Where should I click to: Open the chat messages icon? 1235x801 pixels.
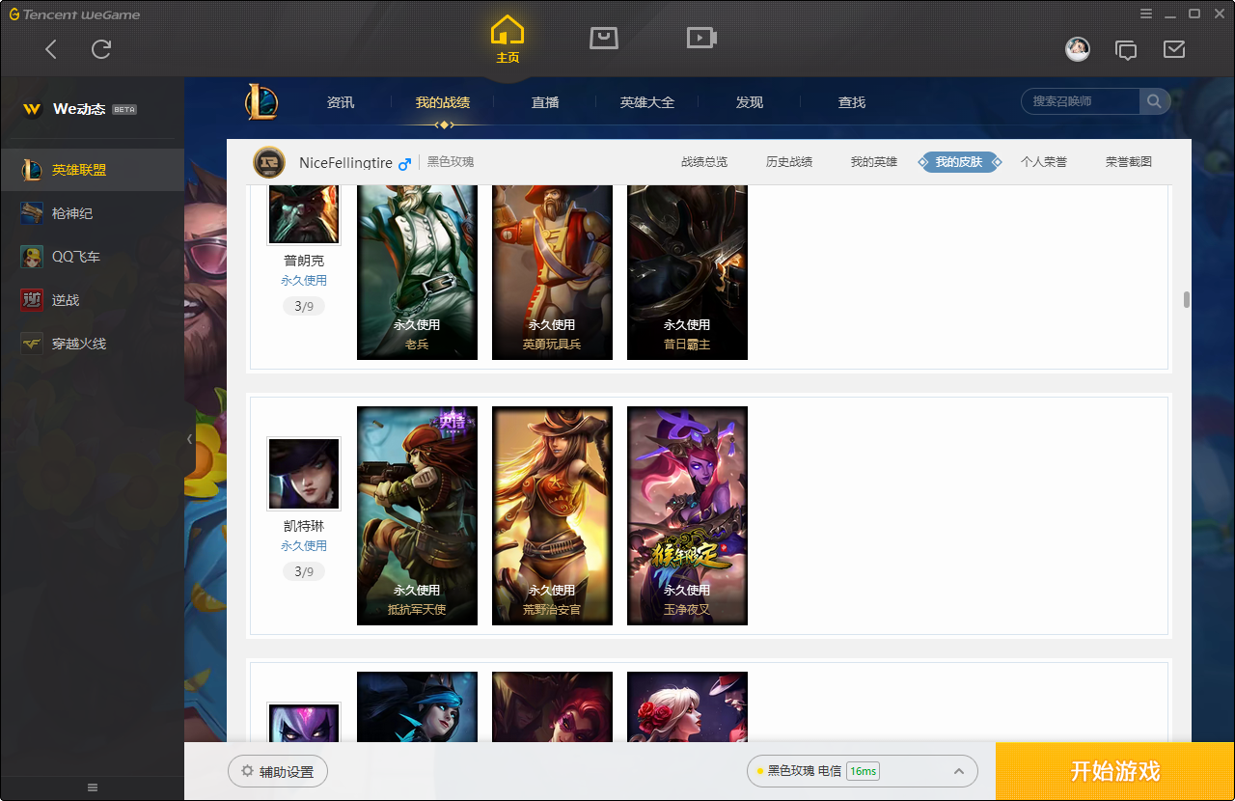click(x=1126, y=49)
